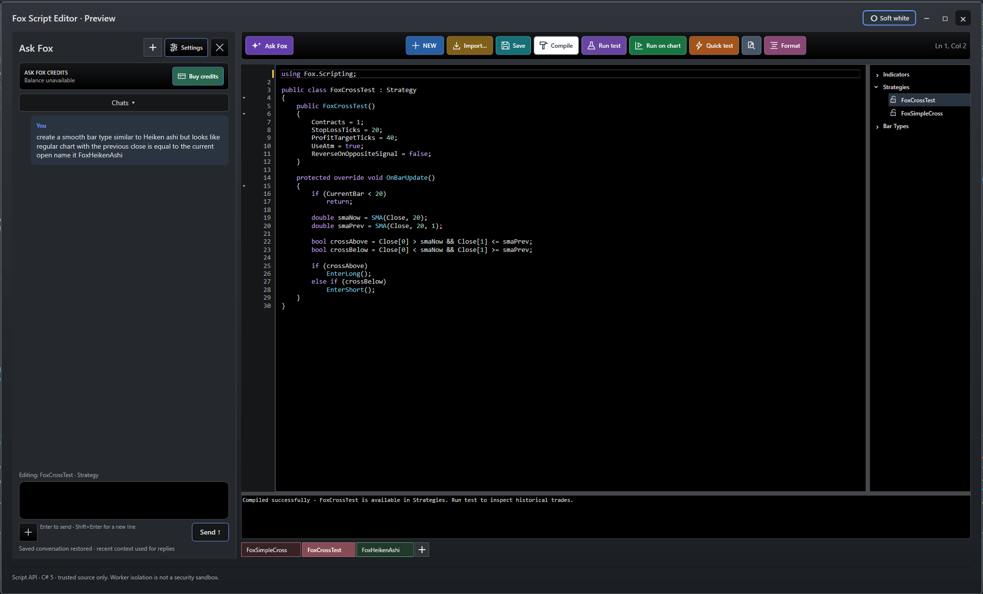Viewport: 983px width, 594px height.
Task: Switch to the FoxCrossTest tab
Action: (x=329, y=550)
